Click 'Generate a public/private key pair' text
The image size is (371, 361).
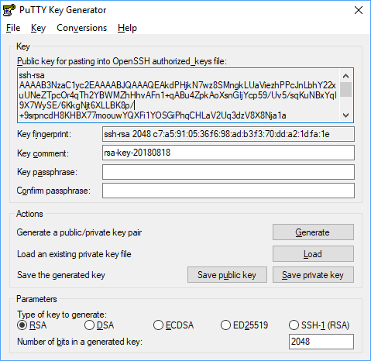point(79,232)
